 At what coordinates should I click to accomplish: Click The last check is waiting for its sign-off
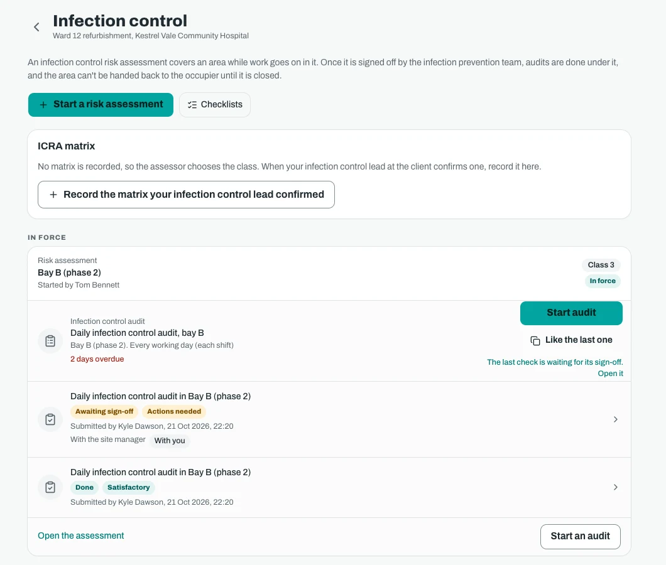pyautogui.click(x=555, y=362)
